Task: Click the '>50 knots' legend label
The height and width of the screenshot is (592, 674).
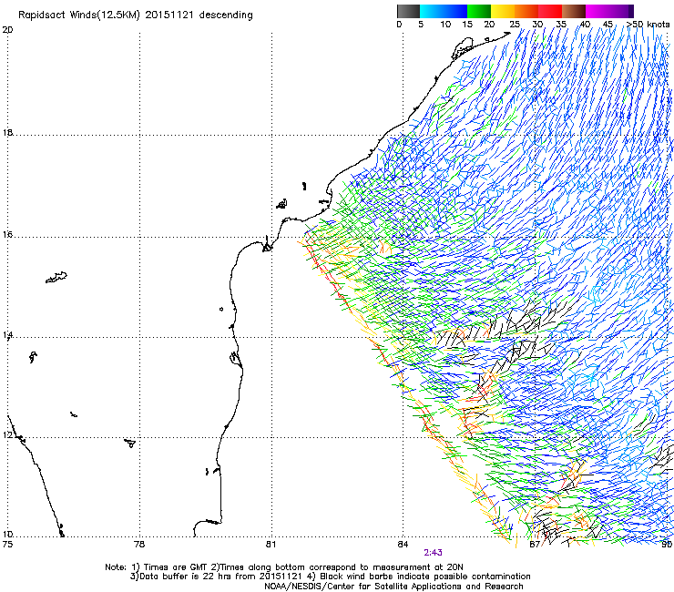Action: pos(648,25)
